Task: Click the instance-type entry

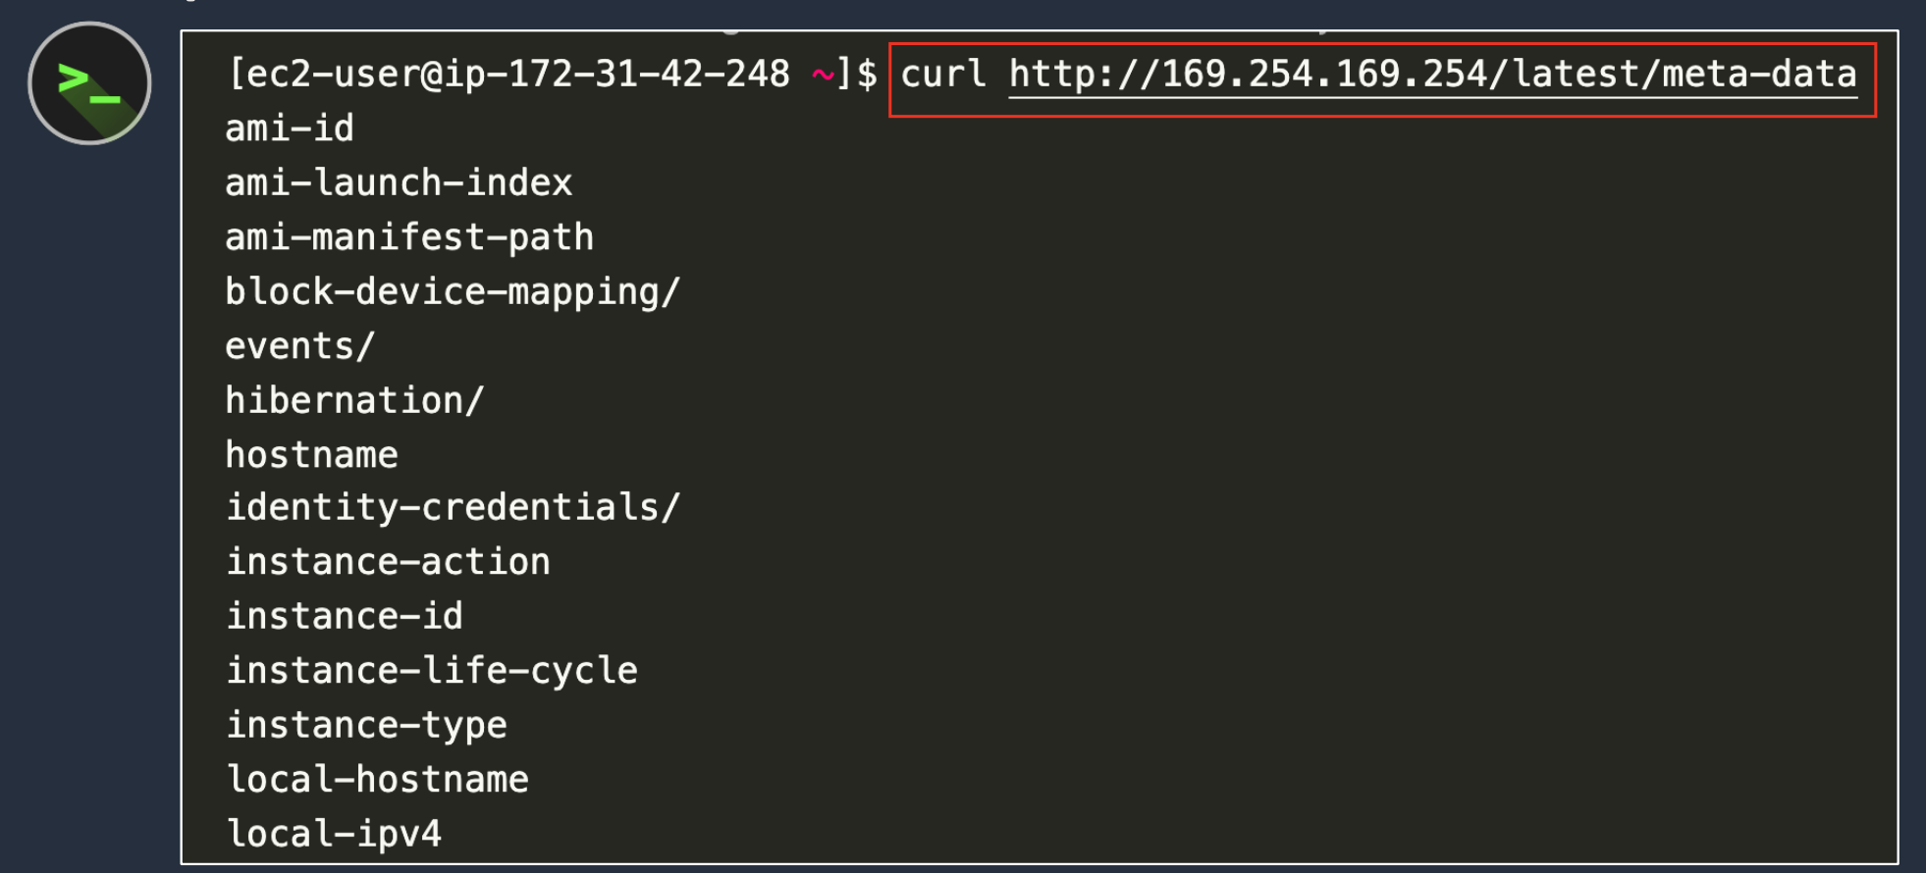Action: coord(367,726)
